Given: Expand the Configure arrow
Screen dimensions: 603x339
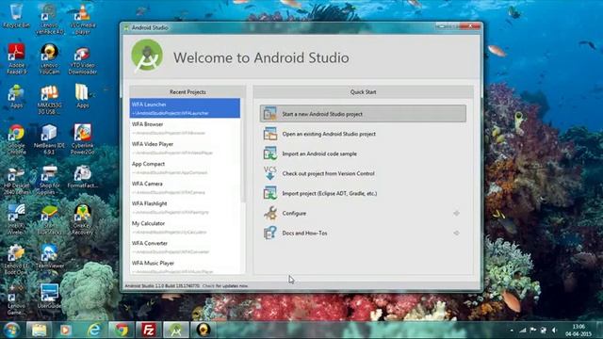Looking at the screenshot, I should coord(456,213).
